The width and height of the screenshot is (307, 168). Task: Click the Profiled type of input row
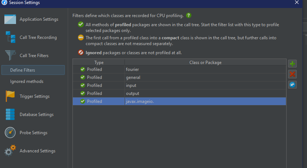94,85
